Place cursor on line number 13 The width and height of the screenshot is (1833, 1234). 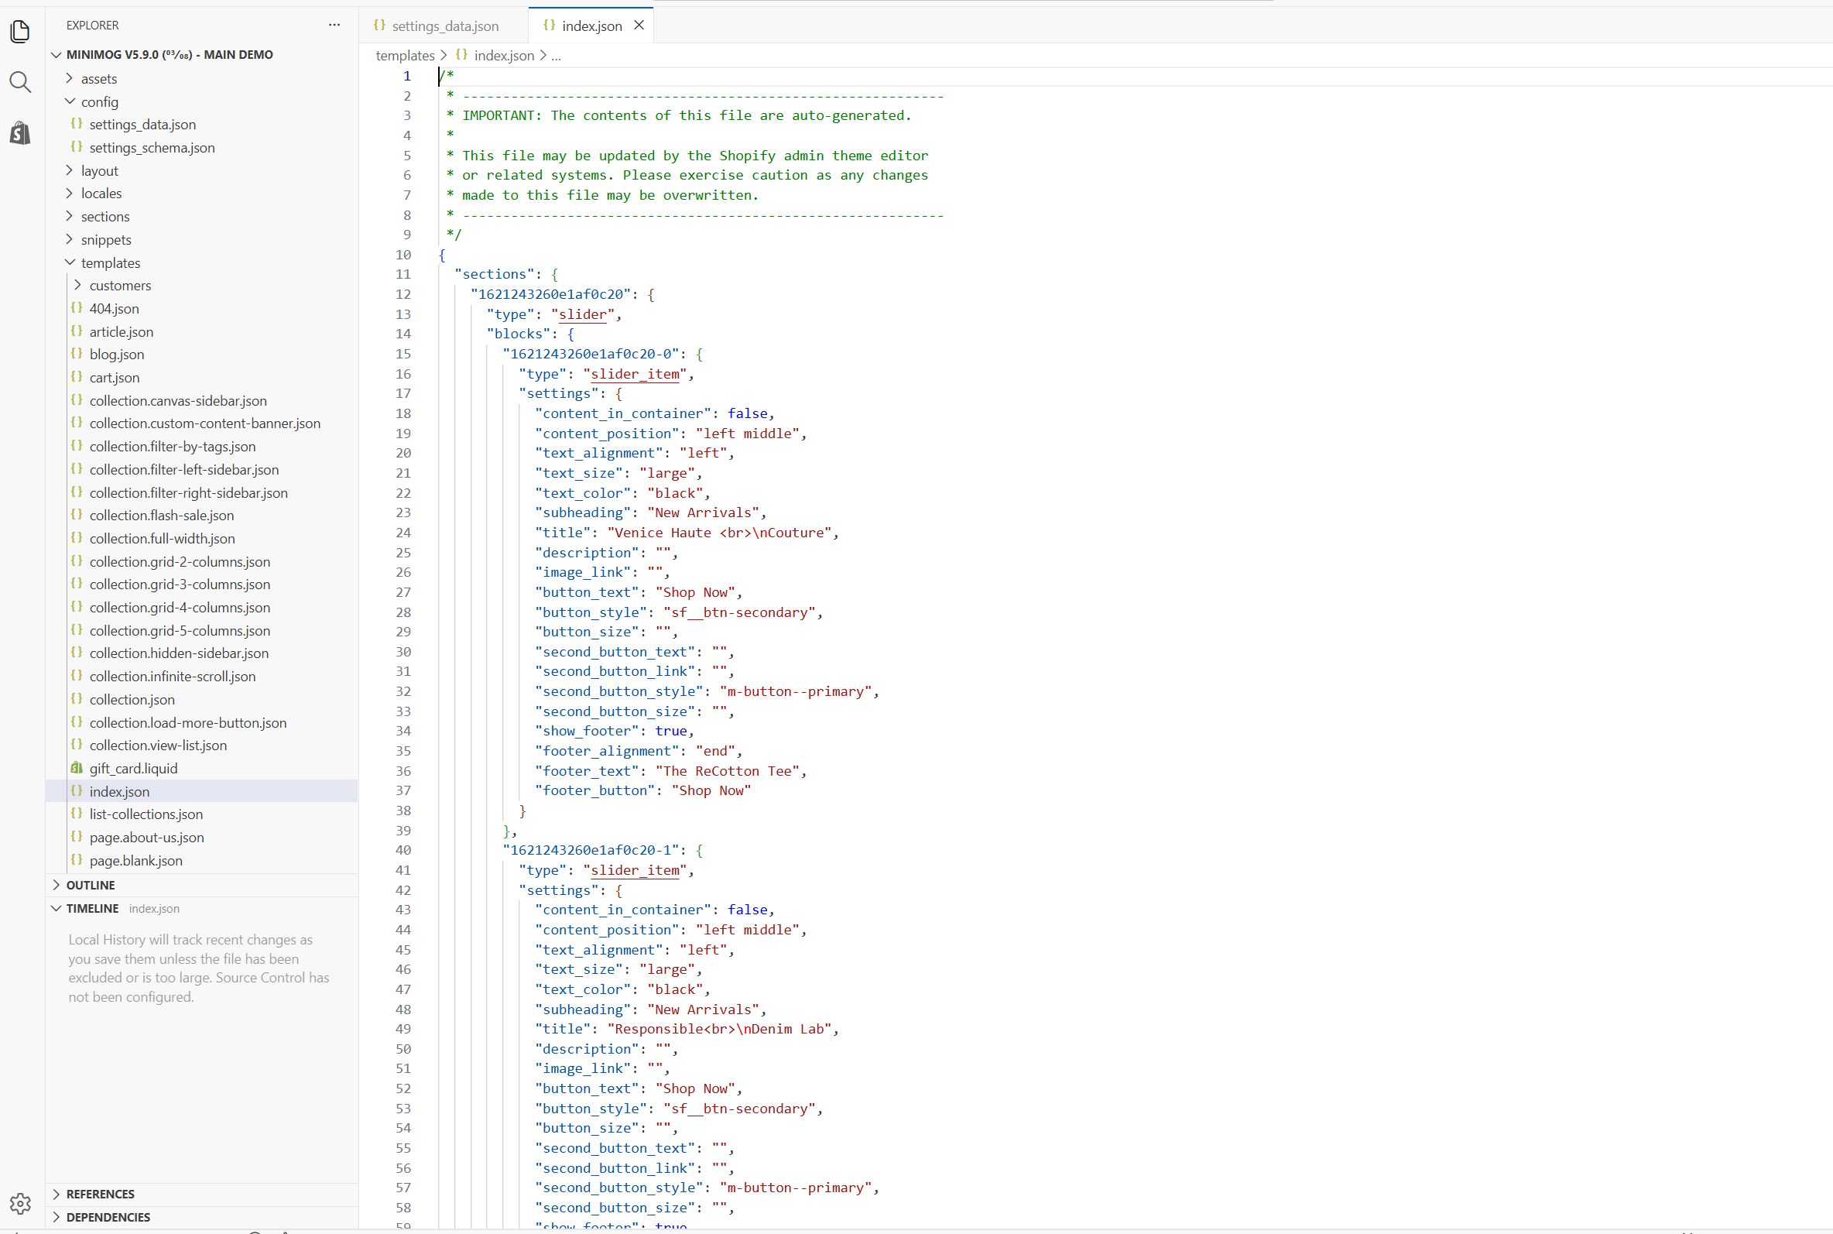tap(403, 314)
